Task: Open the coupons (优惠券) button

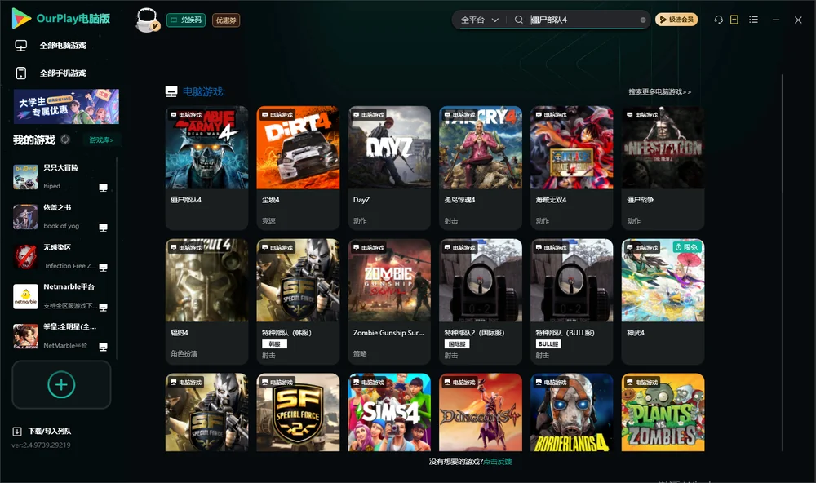Action: (226, 20)
